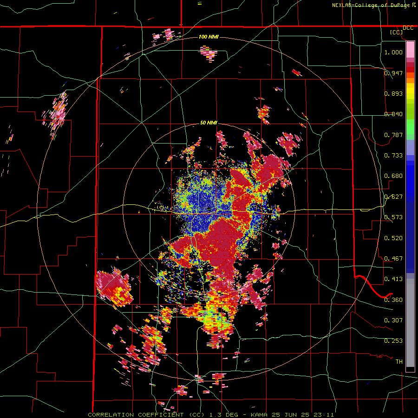418x418 pixels.
Task: Select the 0.840 legend value
Action: click(393, 114)
